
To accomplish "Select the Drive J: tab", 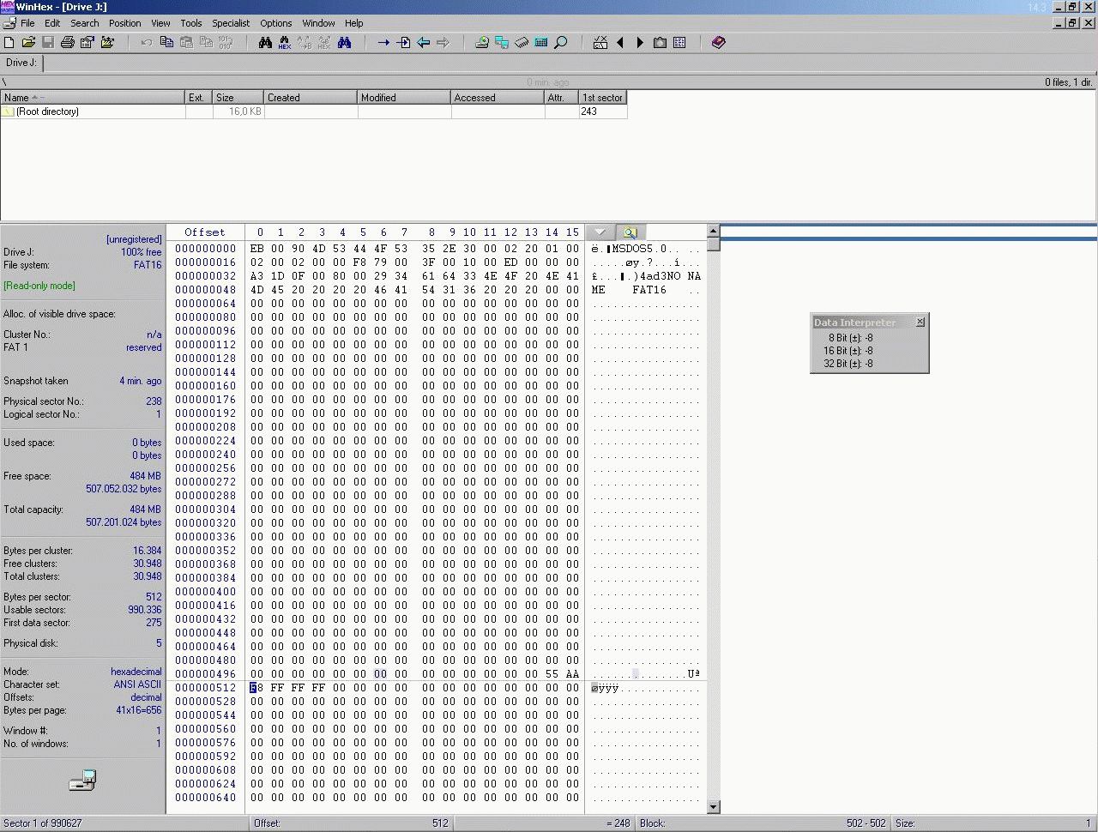I will pos(21,63).
